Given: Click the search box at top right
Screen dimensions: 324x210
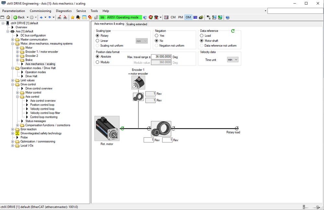Looking at the screenshot, I should 295,11.
